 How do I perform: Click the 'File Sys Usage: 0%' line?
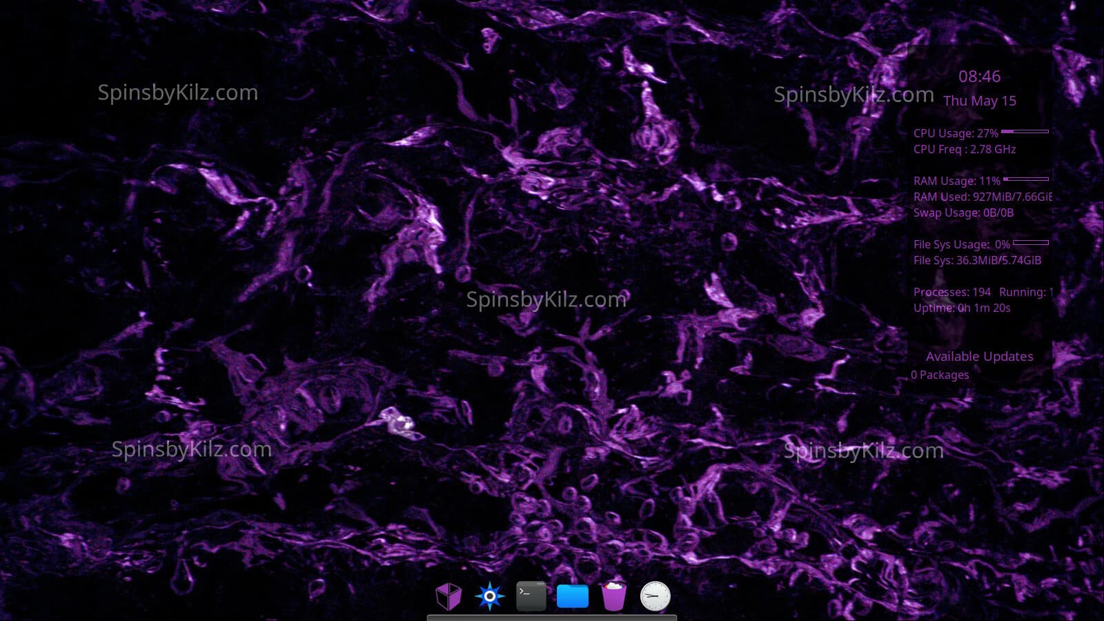pos(961,244)
